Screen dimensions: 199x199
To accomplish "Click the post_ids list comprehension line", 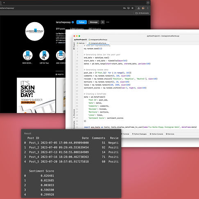I will coord(108,73).
